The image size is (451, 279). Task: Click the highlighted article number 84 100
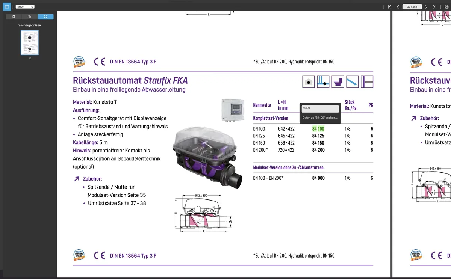318,129
